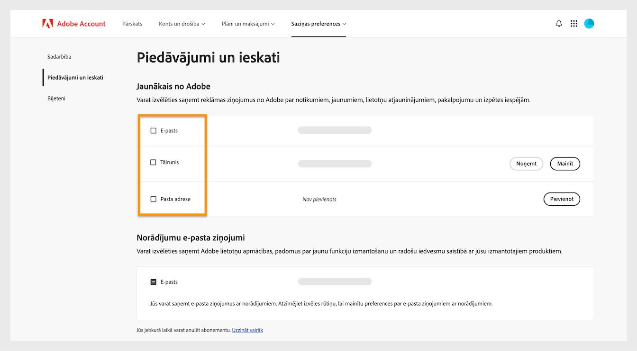Click Pievienot next to Pasta adrese
The width and height of the screenshot is (637, 351).
(x=562, y=199)
